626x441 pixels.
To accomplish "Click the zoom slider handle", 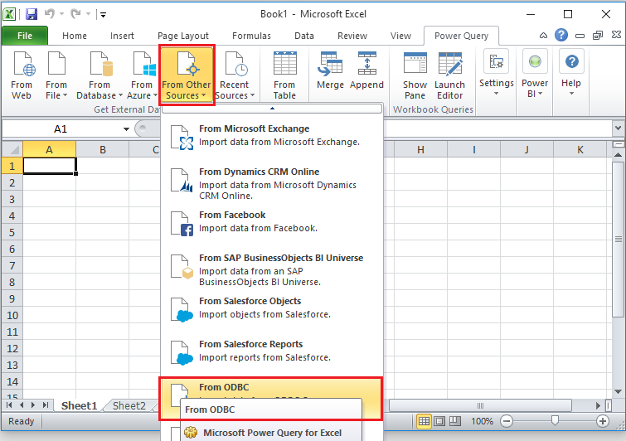I will click(x=555, y=421).
